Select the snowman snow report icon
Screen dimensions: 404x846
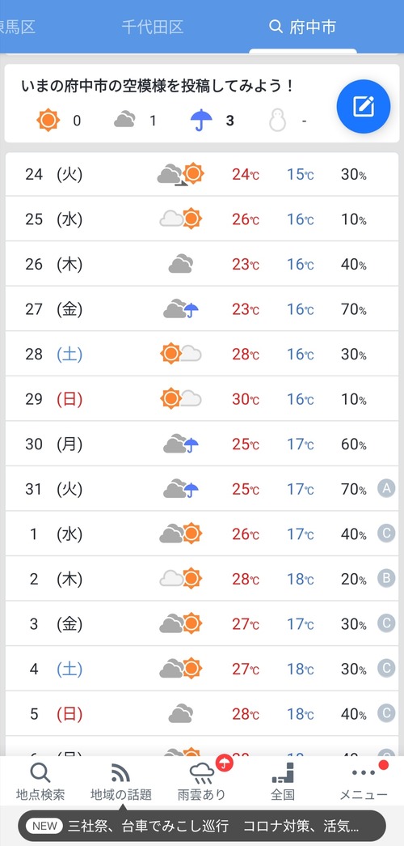277,120
